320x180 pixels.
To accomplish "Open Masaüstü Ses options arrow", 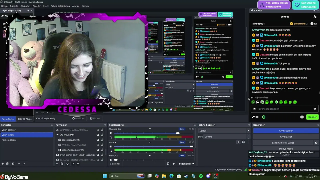I will (150, 129).
